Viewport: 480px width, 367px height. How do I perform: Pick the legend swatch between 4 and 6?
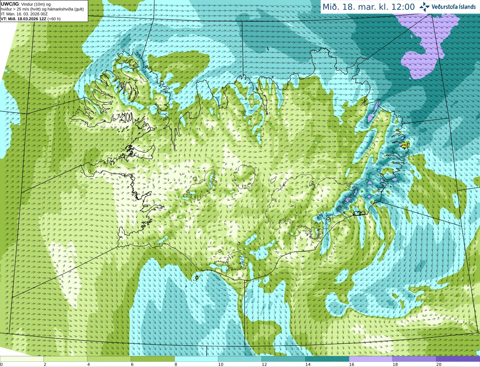point(109,359)
